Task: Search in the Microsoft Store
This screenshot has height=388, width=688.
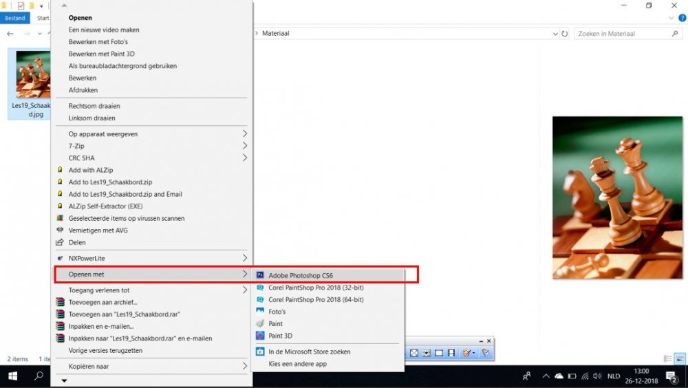Action: [309, 352]
